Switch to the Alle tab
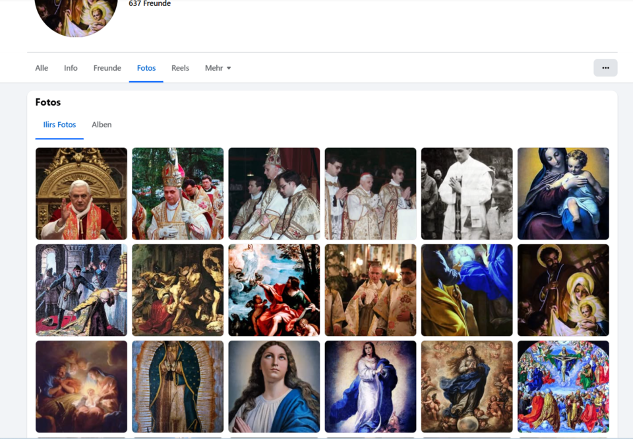 [42, 68]
